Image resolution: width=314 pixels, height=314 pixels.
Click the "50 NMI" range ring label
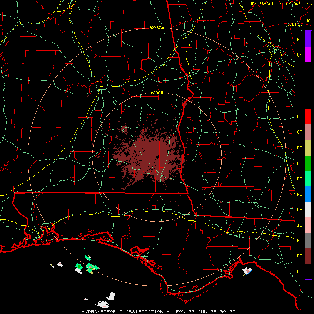[157, 92]
